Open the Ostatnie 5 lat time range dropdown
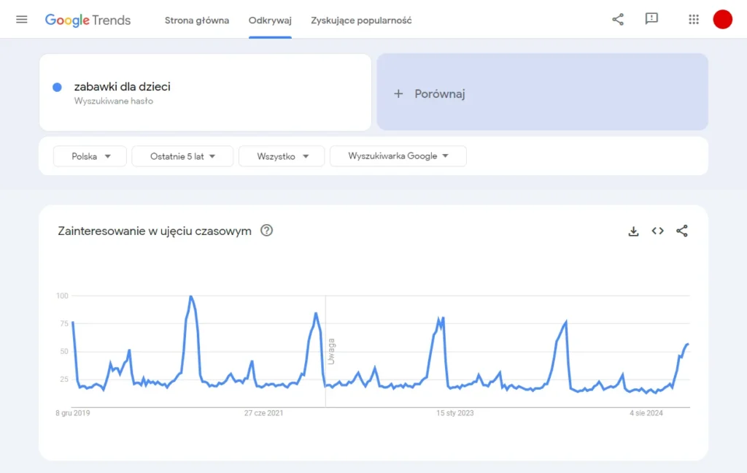 (x=182, y=155)
